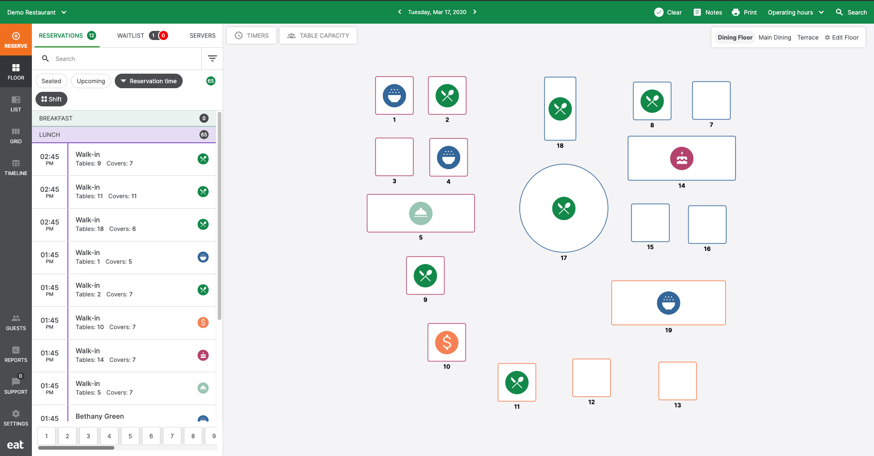Toggle the Upcoming filter chip
The height and width of the screenshot is (456, 874).
point(91,81)
